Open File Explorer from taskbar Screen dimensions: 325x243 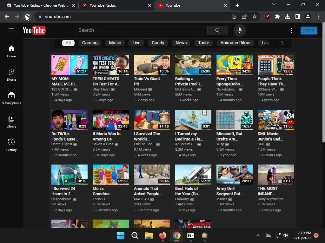coord(149,235)
